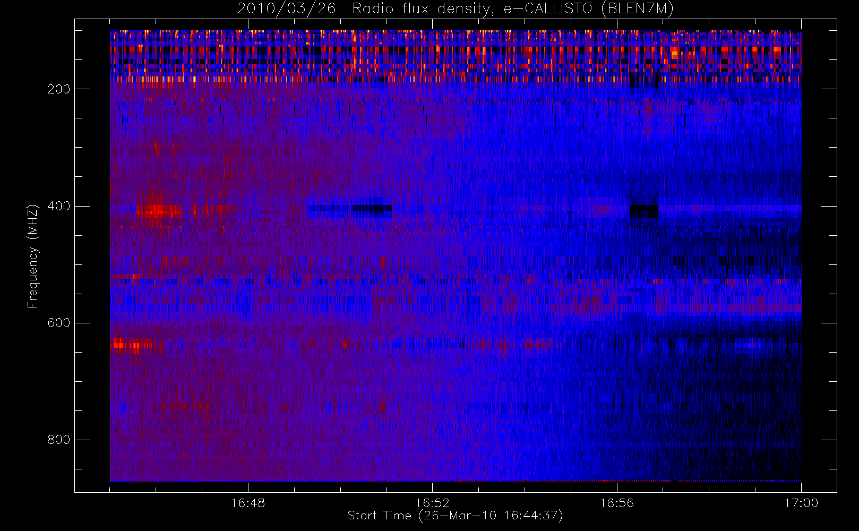Image resolution: width=859 pixels, height=531 pixels.
Task: Click the '200' frequency tick label
Action: tap(59, 89)
